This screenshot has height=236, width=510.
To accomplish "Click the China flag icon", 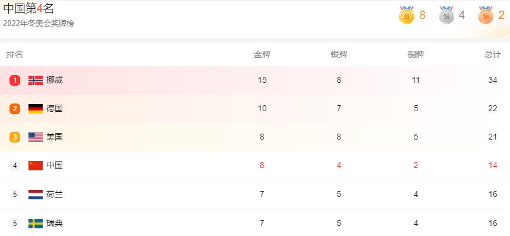I will coord(36,166).
